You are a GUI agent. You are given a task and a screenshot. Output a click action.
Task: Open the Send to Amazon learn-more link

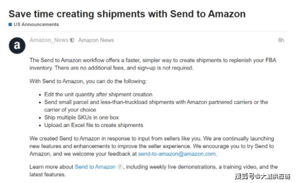coord(95,167)
